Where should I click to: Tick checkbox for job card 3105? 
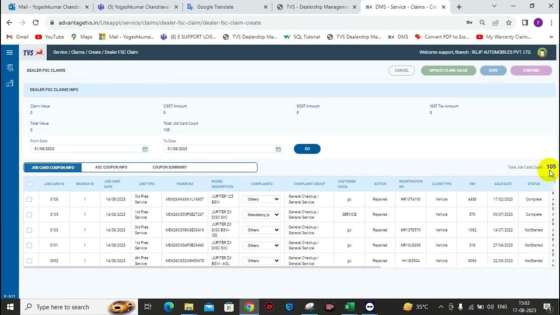click(29, 215)
